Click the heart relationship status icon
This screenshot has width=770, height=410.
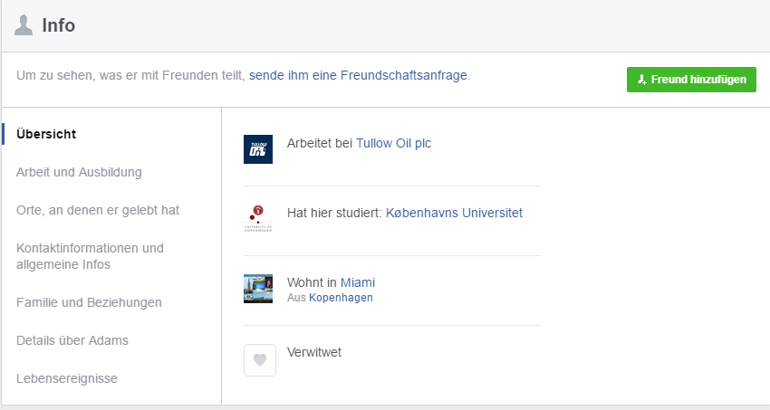pos(260,360)
